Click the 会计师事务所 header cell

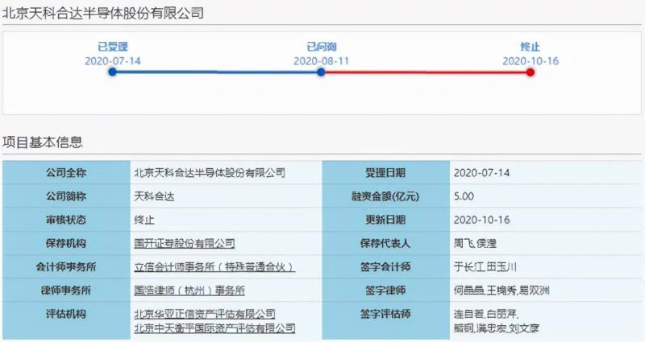point(66,267)
